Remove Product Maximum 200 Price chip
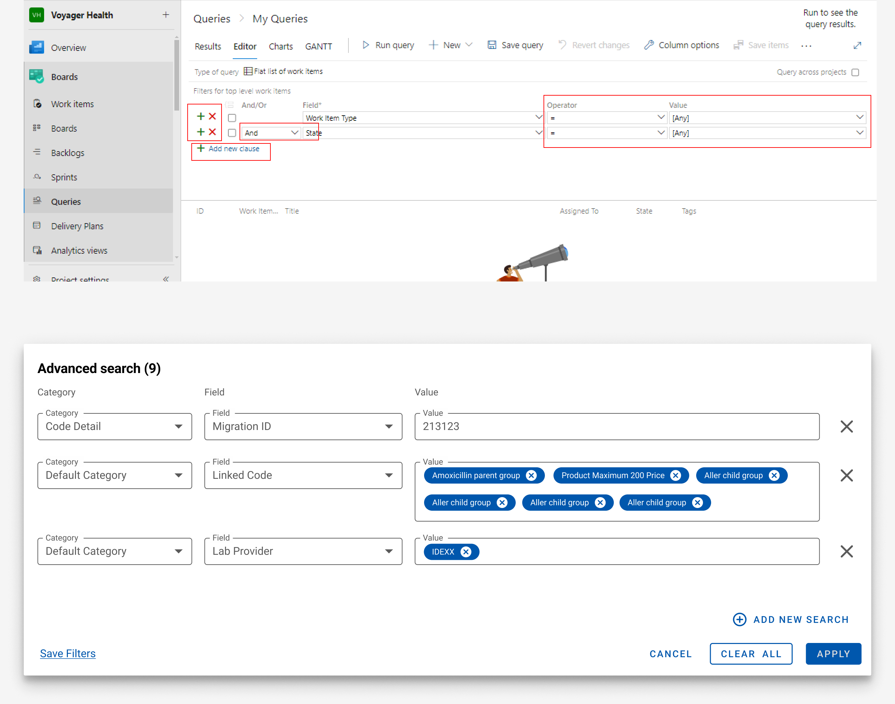 (676, 476)
